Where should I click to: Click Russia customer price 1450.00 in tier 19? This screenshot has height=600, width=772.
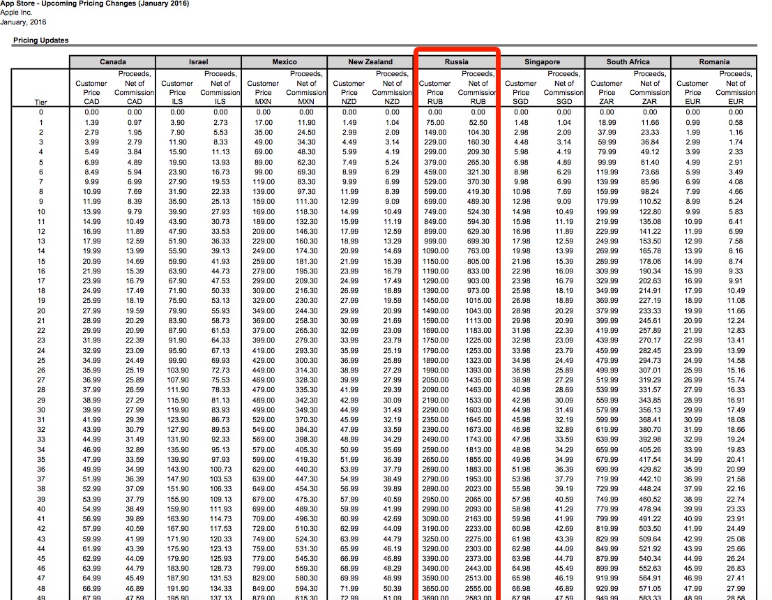[435, 301]
